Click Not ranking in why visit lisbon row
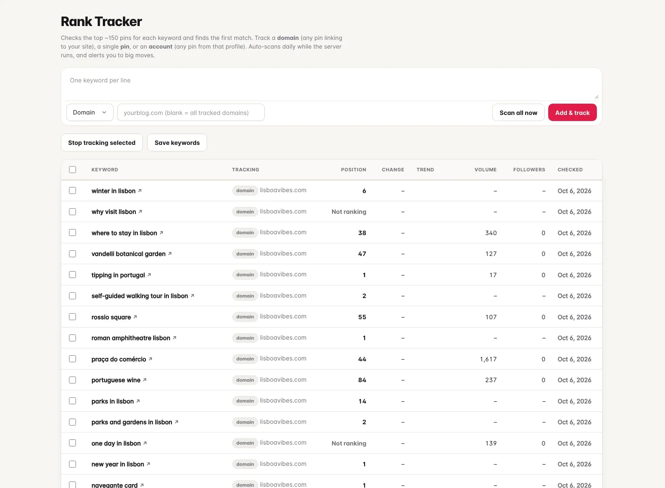Screen dimensions: 665x488 point(349,212)
